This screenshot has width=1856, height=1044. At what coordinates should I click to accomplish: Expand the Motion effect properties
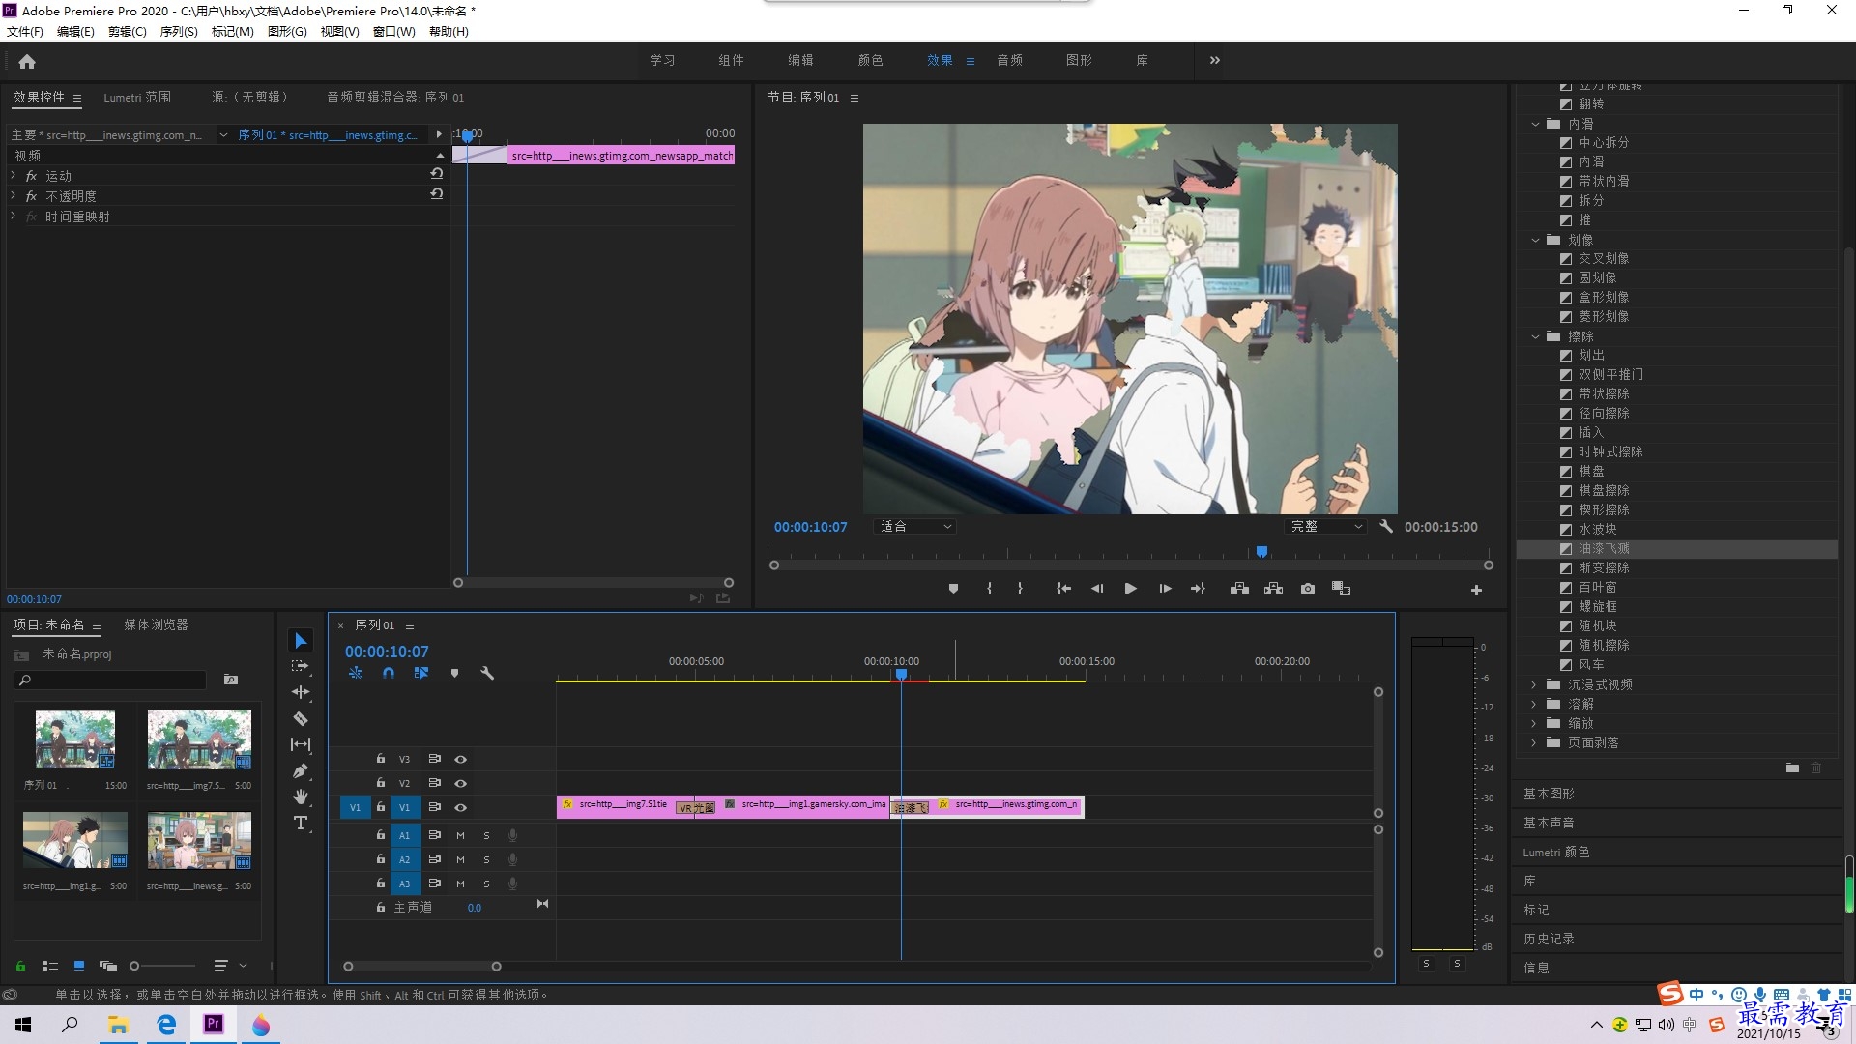tap(14, 175)
